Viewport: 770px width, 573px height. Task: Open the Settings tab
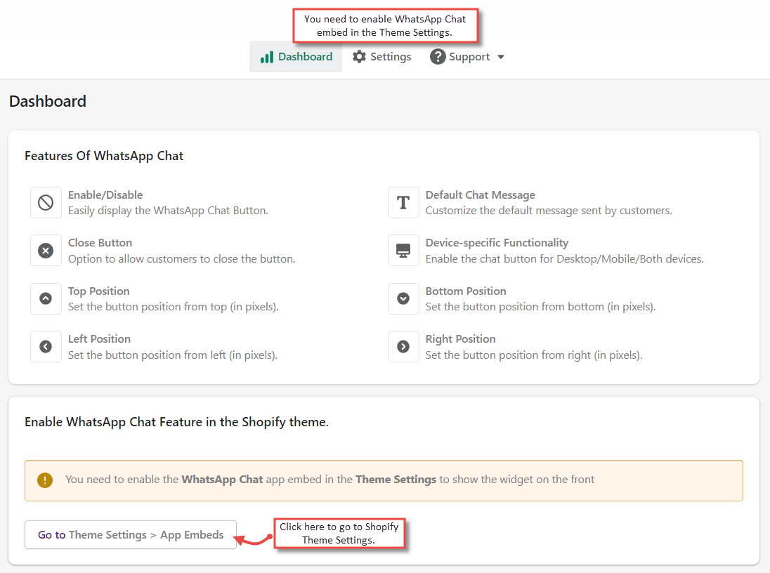coord(381,57)
